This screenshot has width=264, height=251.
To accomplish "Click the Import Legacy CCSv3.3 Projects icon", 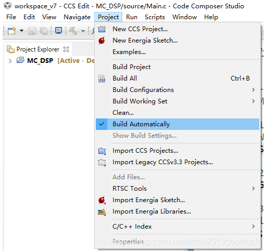I will coord(102,162).
